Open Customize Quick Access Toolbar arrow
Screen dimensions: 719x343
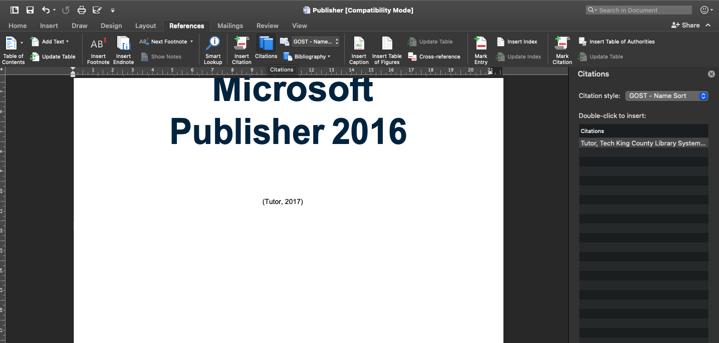(113, 10)
